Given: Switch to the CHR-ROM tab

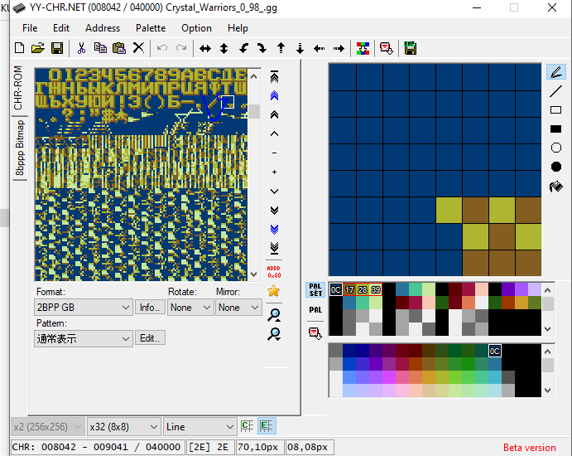Looking at the screenshot, I should [x=19, y=88].
